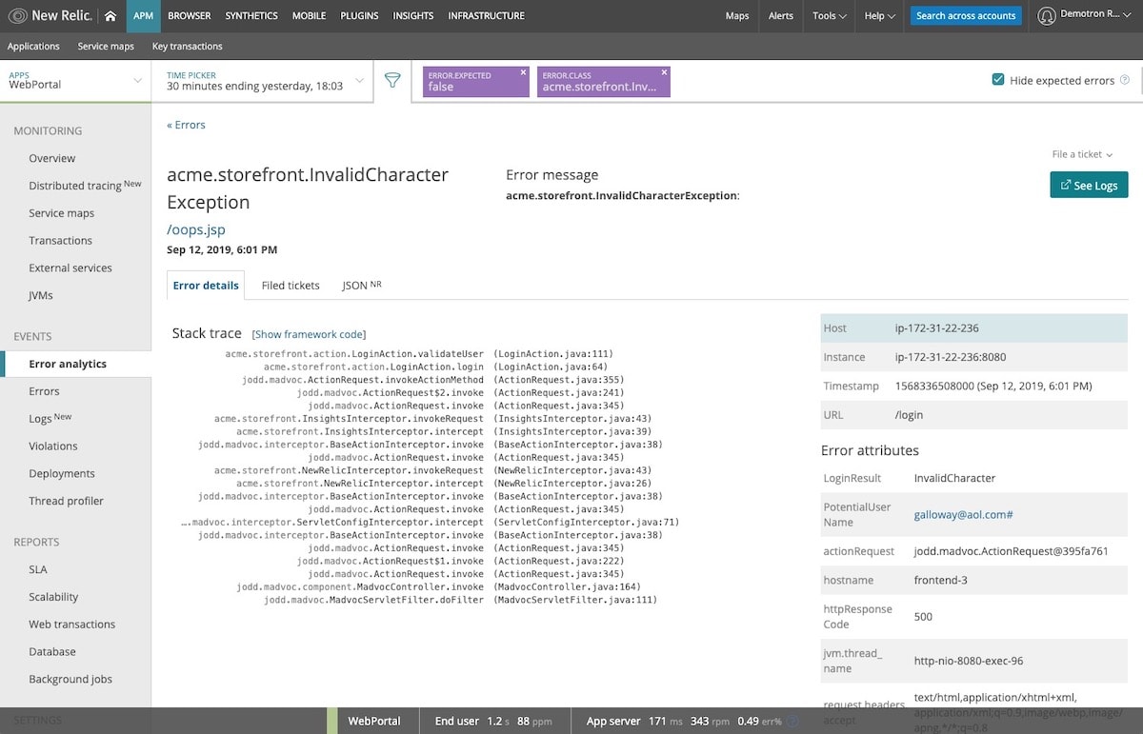The height and width of the screenshot is (734, 1143).
Task: Click the Instance ip-172-31-22-236:8080 value
Action: click(951, 358)
